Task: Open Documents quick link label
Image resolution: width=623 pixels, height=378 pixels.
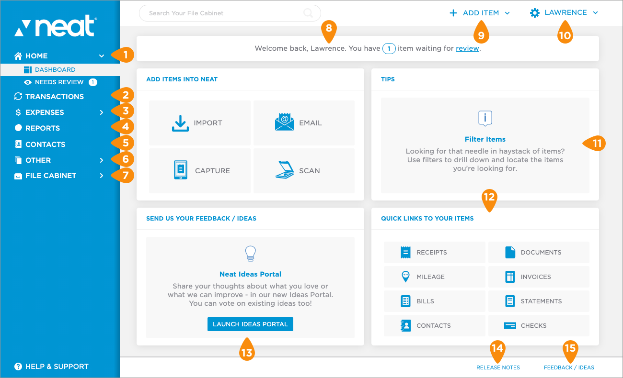Action: click(541, 252)
